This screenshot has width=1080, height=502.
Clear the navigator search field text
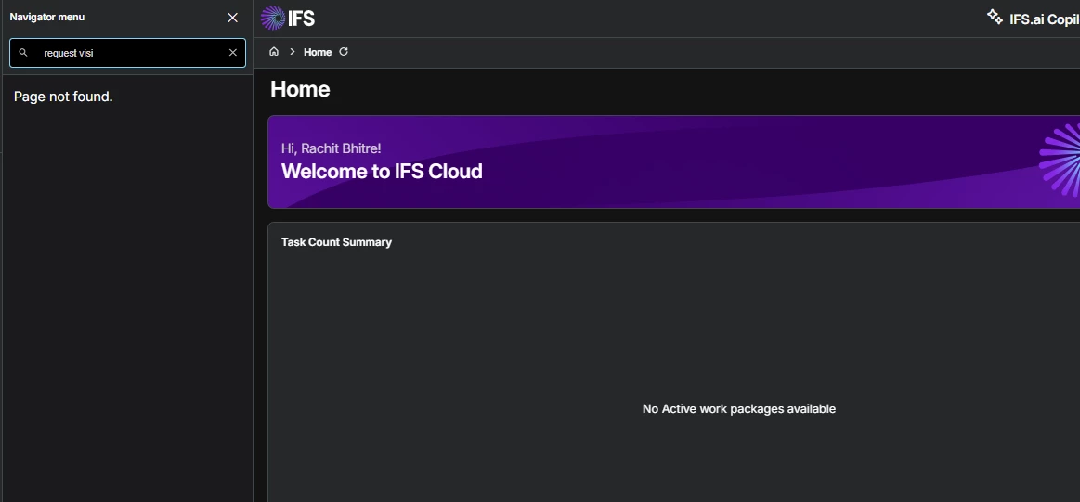point(233,52)
